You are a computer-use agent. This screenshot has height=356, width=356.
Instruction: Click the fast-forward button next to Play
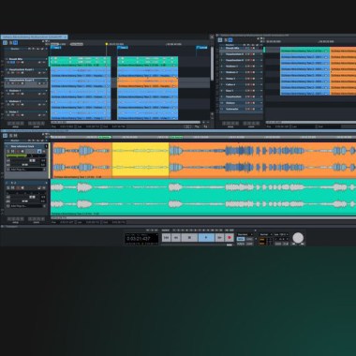[219, 238]
